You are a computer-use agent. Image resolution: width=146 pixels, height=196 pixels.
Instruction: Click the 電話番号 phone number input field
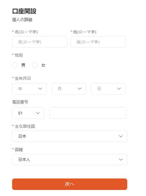(88, 113)
